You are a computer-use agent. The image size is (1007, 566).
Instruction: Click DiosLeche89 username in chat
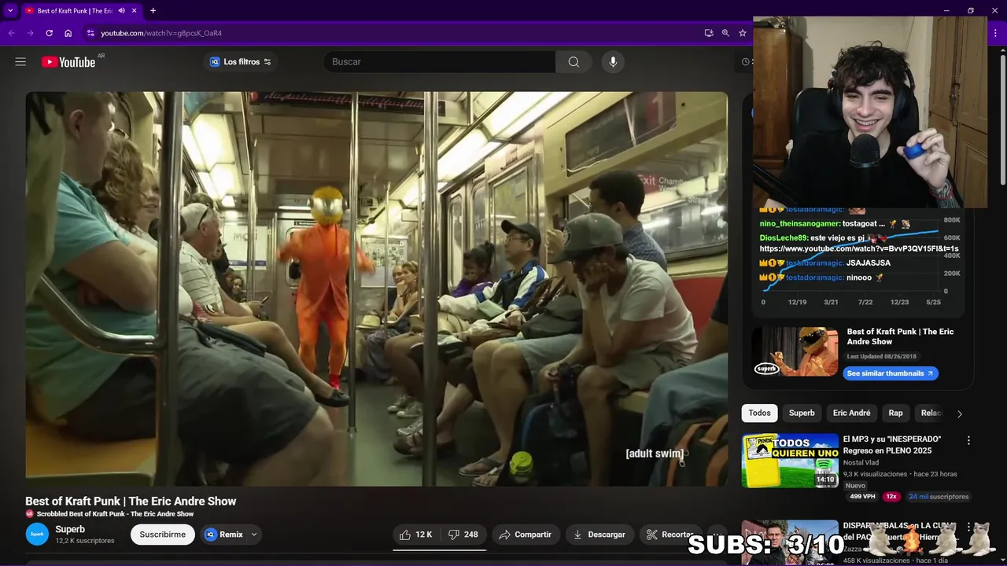click(x=784, y=237)
